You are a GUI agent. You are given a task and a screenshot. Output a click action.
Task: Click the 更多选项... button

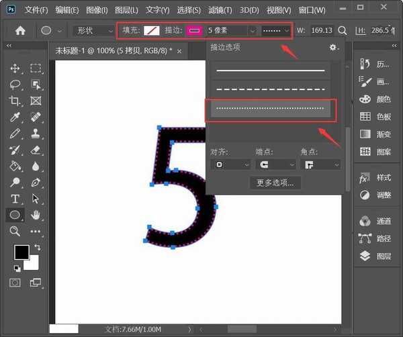click(275, 183)
